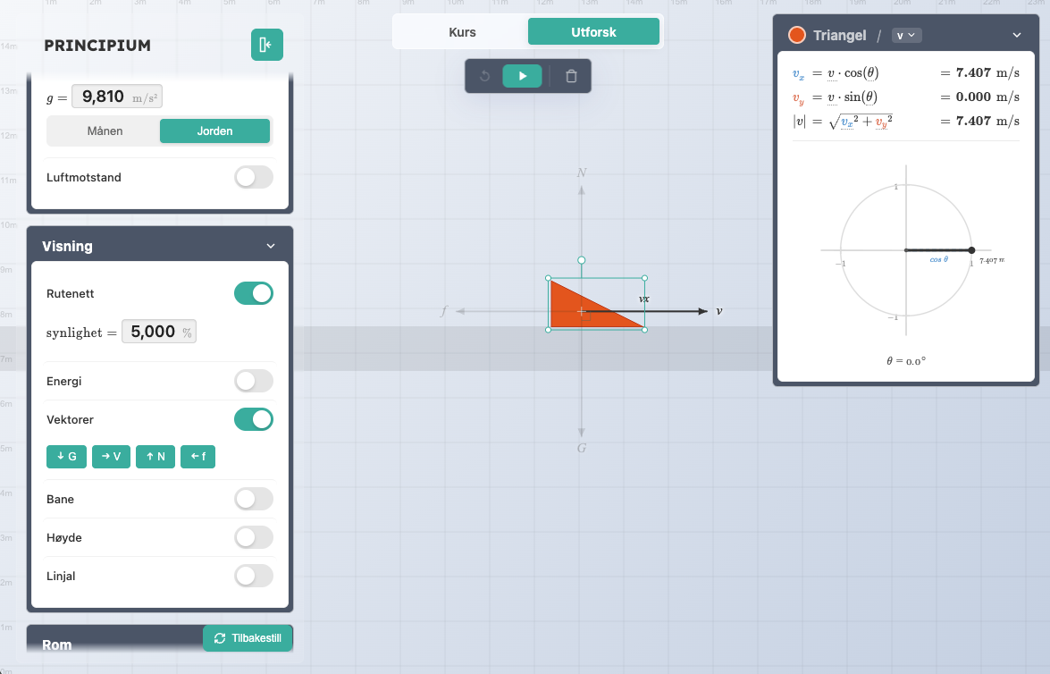Switch to the Kurs tab
Image resolution: width=1050 pixels, height=674 pixels.
click(x=462, y=32)
